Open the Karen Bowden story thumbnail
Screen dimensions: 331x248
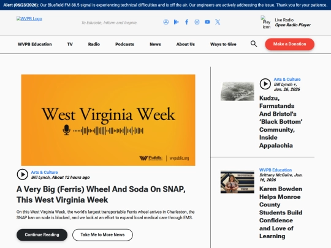tap(237, 182)
